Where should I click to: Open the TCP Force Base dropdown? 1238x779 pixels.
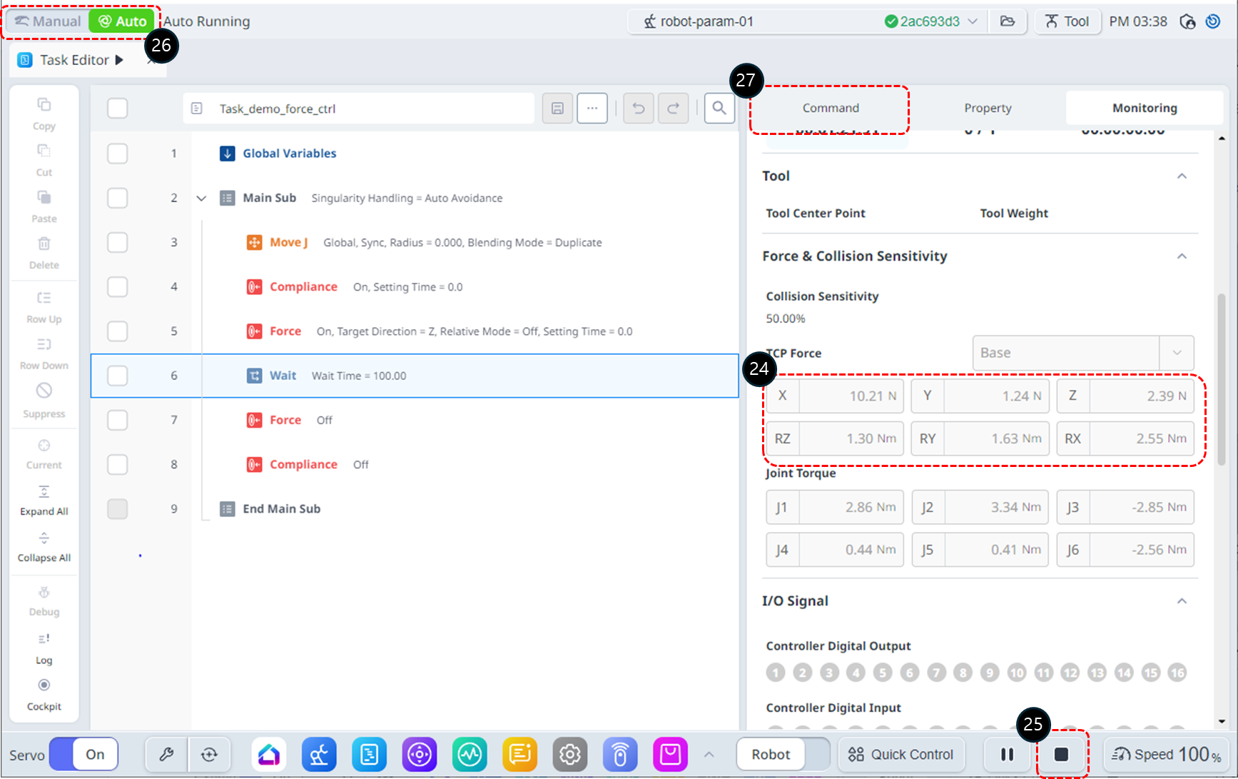coord(1082,353)
